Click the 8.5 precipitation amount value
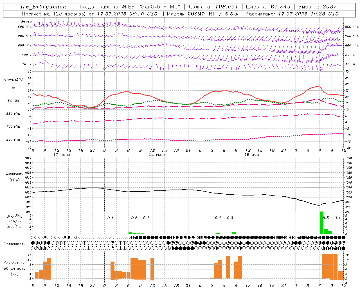Image resolution: width=360 pixels, height=288 pixels. click(325, 218)
